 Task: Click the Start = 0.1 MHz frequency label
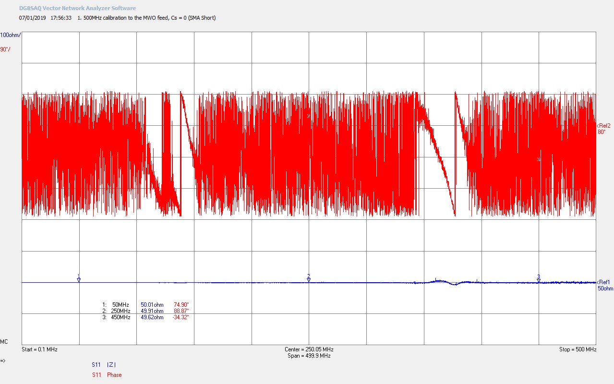tap(39, 349)
